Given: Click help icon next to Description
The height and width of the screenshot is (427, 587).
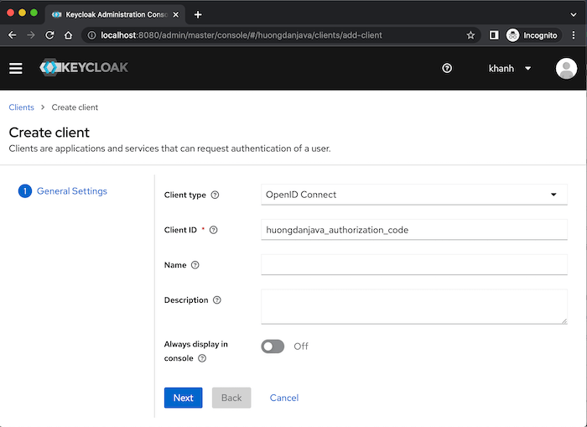Looking at the screenshot, I should point(217,300).
